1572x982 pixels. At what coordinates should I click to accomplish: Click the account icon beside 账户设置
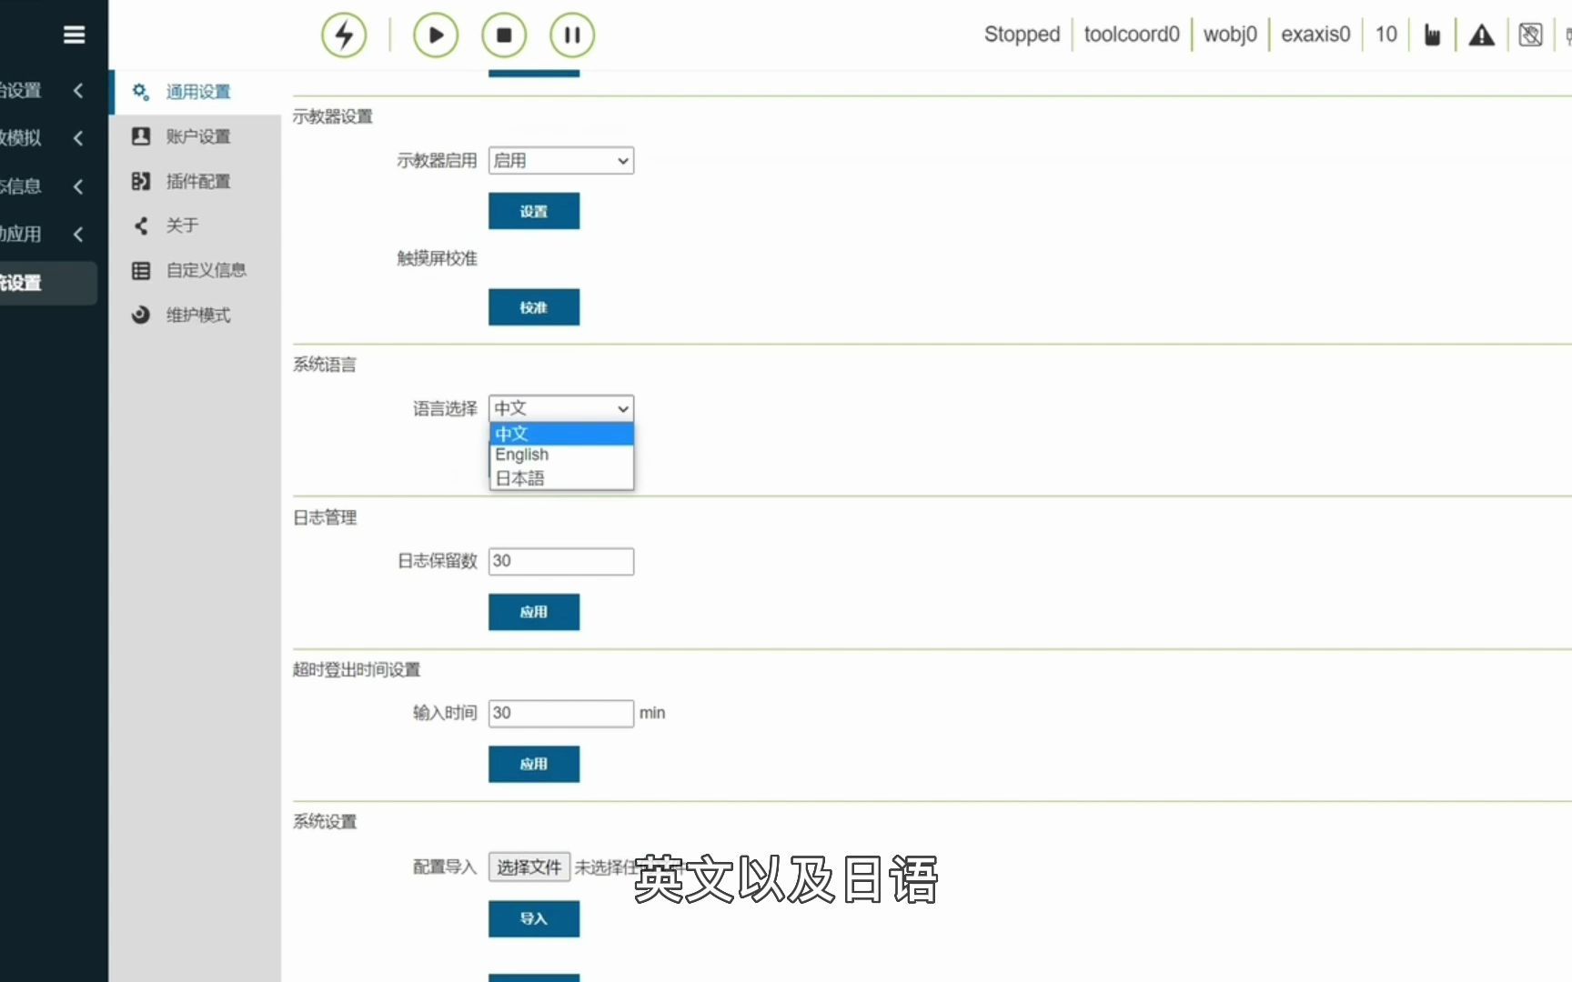(x=141, y=136)
